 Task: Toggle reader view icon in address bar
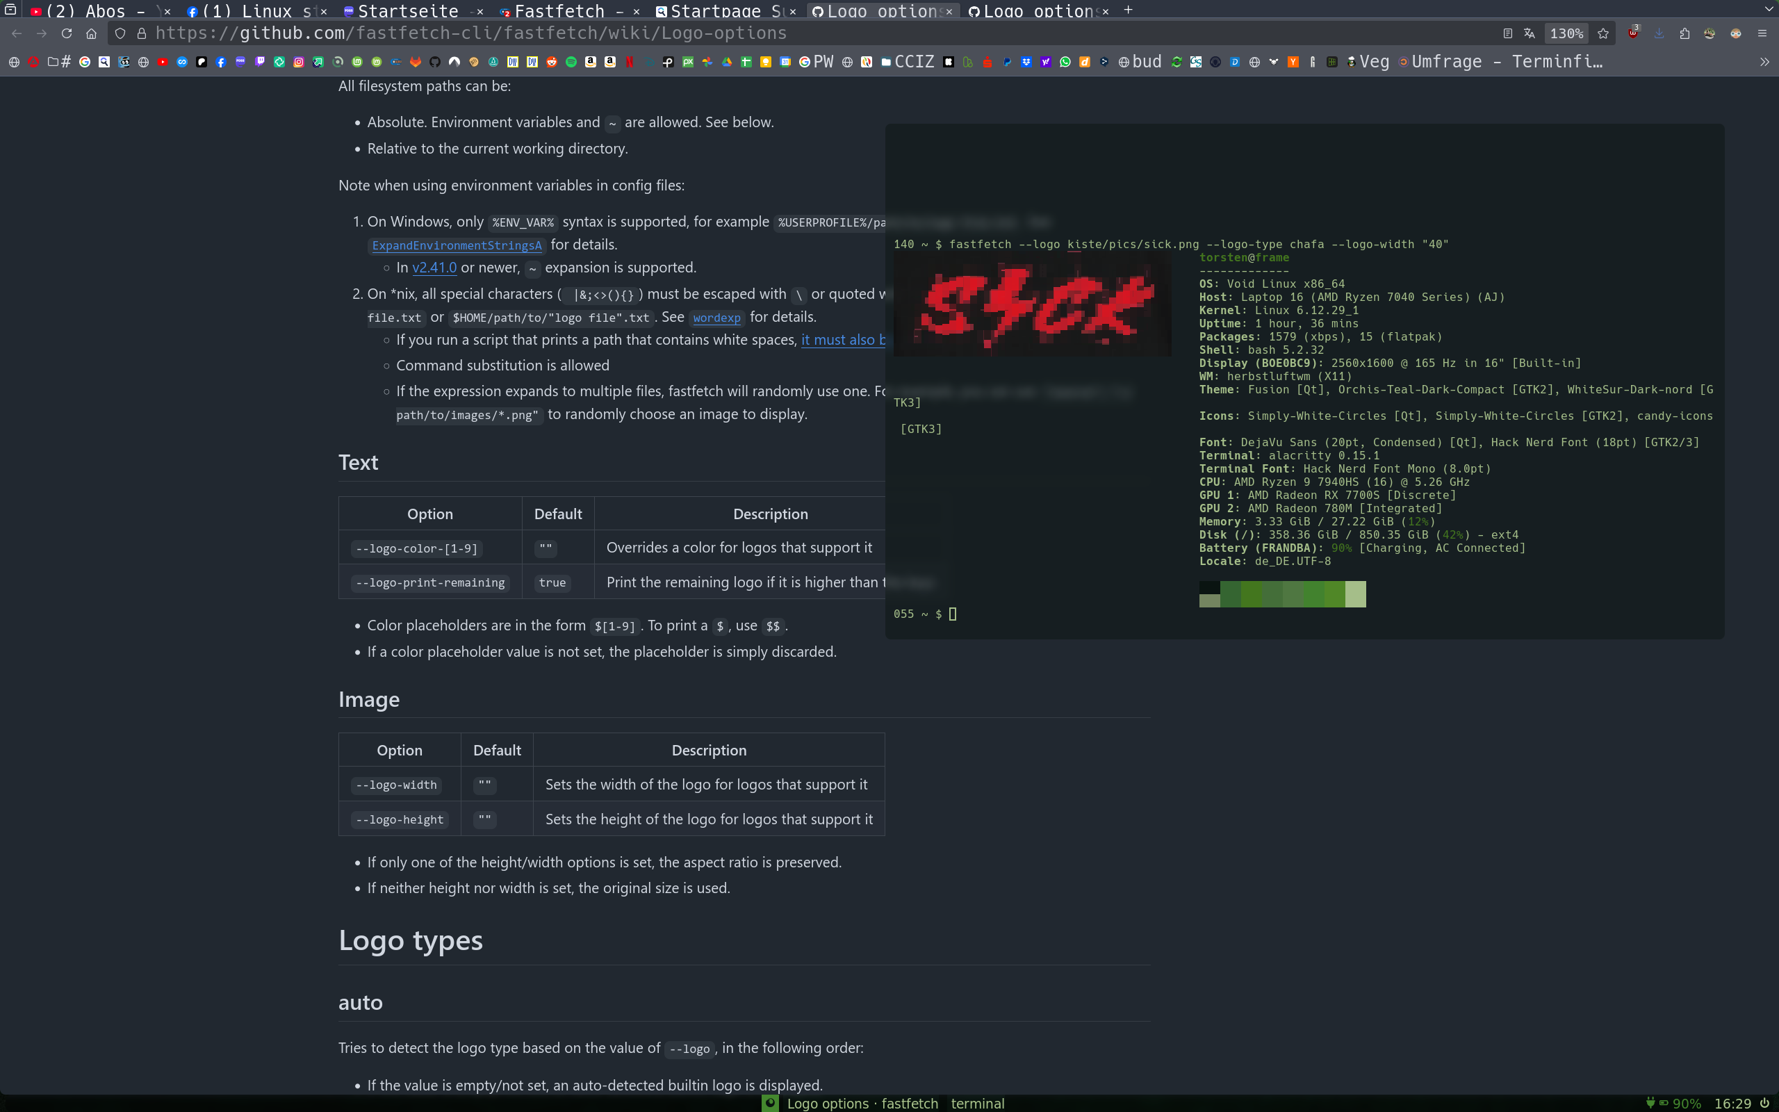(x=1507, y=33)
